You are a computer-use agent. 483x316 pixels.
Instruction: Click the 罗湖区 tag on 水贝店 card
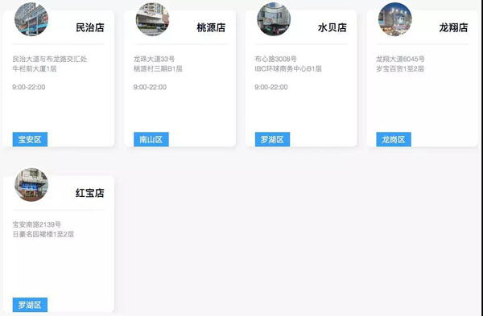point(272,139)
